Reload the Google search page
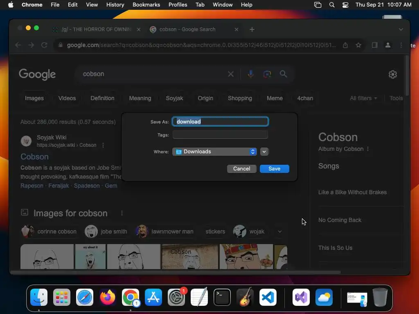Viewport: 419px width, 314px height. tap(44, 45)
